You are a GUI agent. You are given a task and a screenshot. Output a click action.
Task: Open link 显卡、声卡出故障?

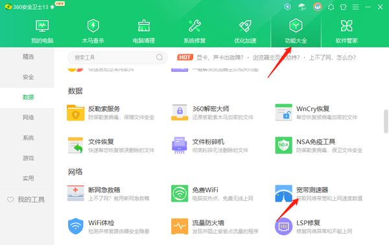220,58
